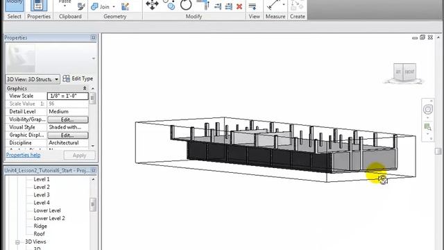Image resolution: width=444 pixels, height=250 pixels.
Task: Click the Scale Value field showing 96
Action: tap(68, 103)
